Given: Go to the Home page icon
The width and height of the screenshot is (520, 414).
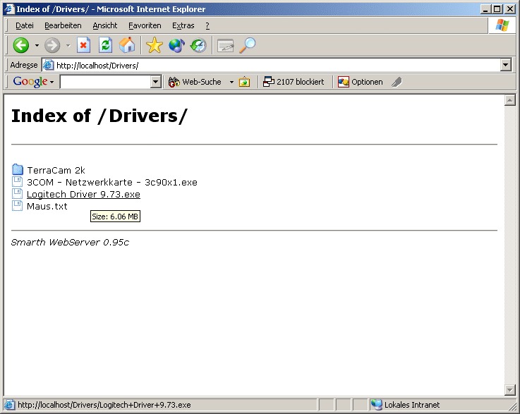Looking at the screenshot, I should 127,45.
